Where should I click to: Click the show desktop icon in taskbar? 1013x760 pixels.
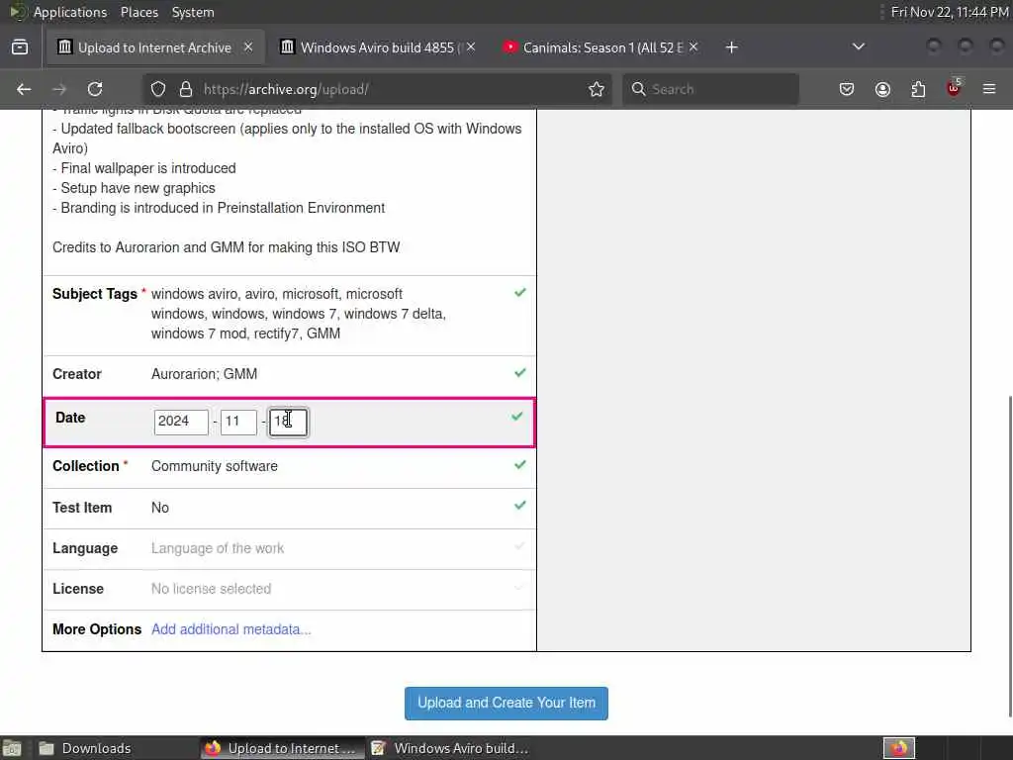pos(12,748)
